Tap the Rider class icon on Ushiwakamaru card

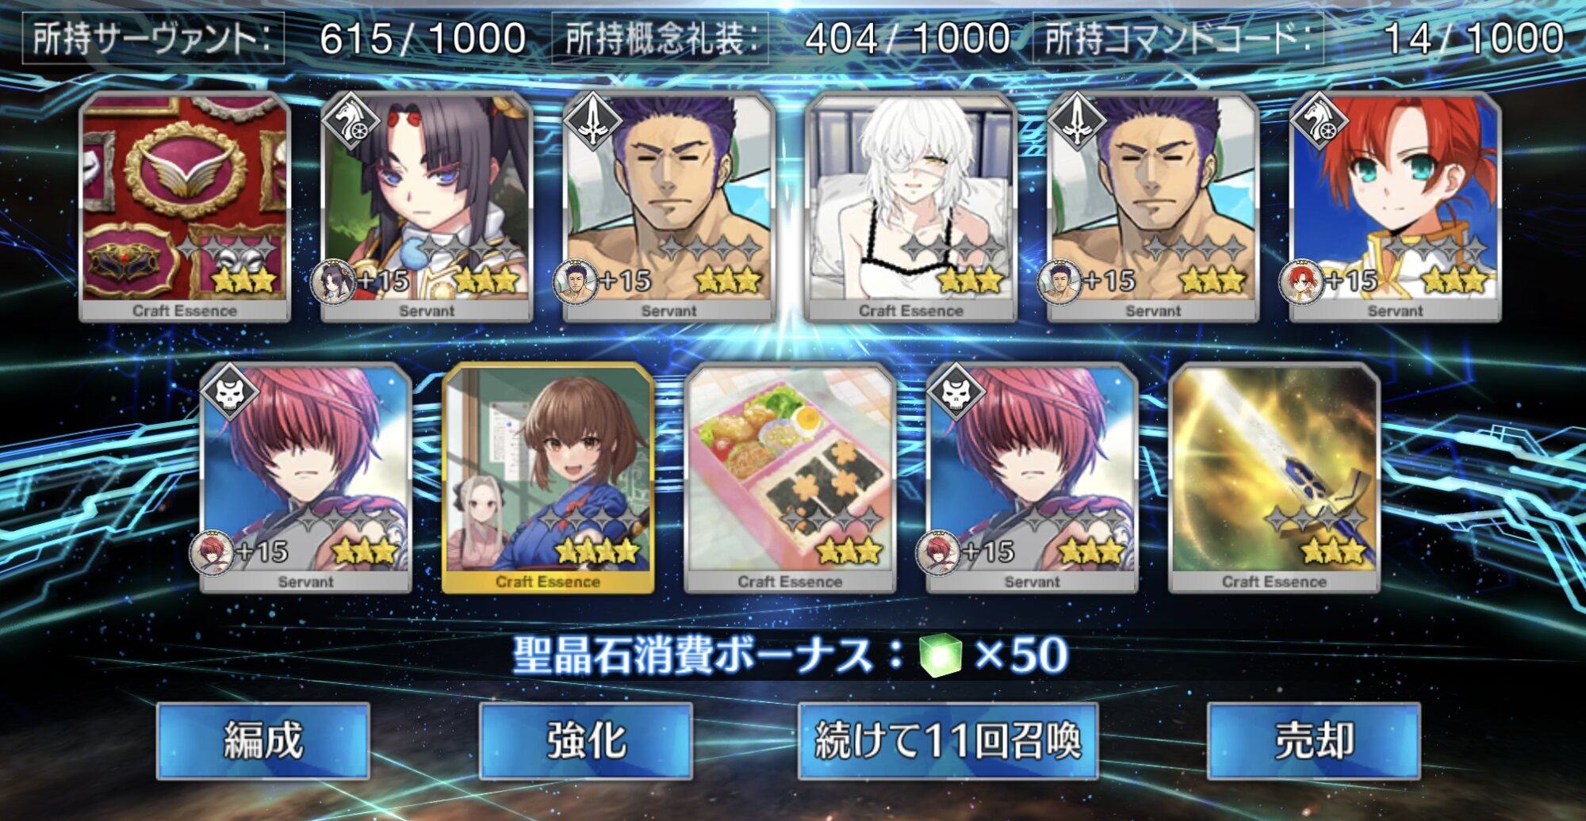[351, 122]
